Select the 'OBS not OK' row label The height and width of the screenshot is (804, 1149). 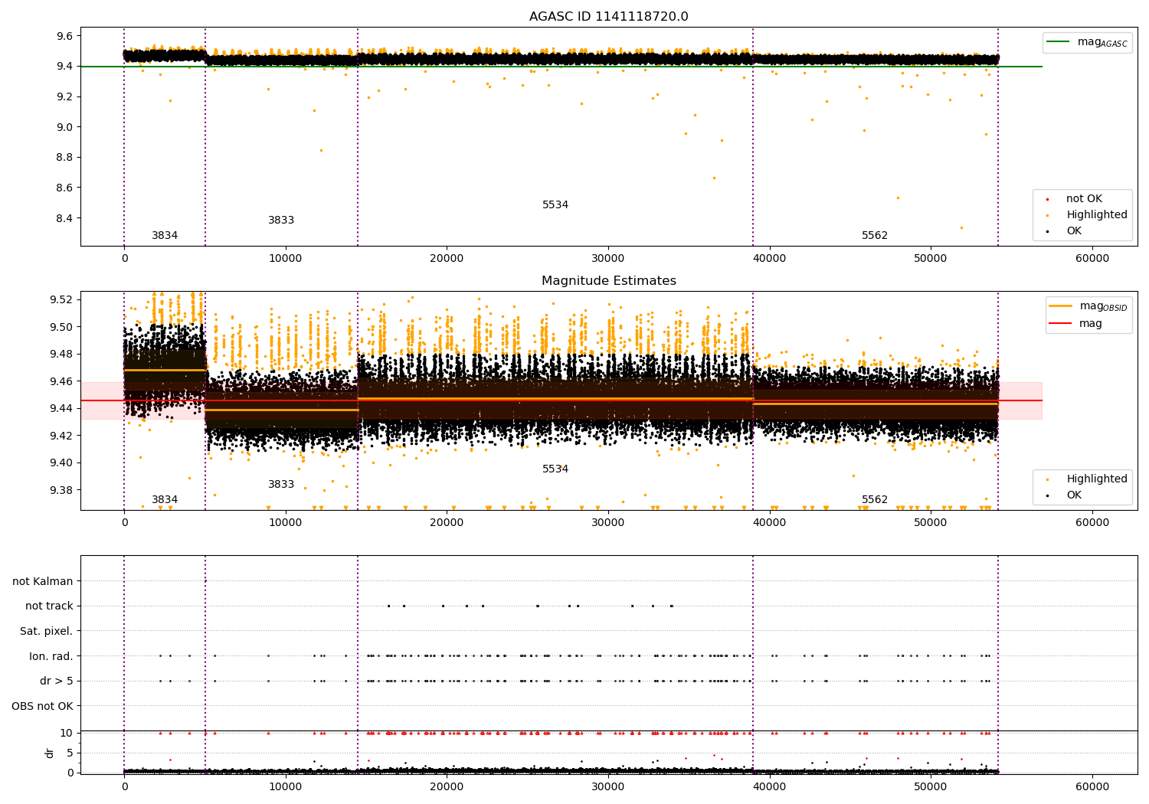pyautogui.click(x=42, y=706)
